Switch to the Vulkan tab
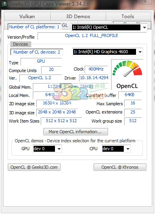 pos(27,17)
